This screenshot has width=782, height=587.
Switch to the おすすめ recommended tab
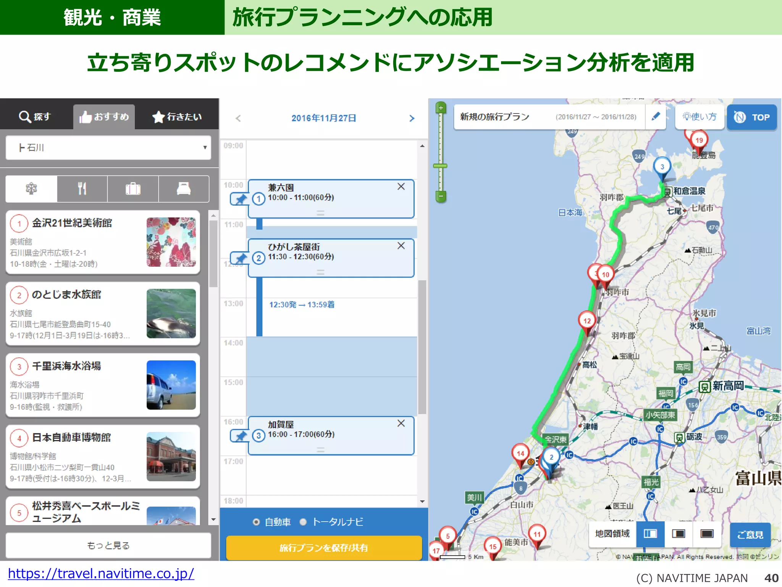[x=104, y=117]
